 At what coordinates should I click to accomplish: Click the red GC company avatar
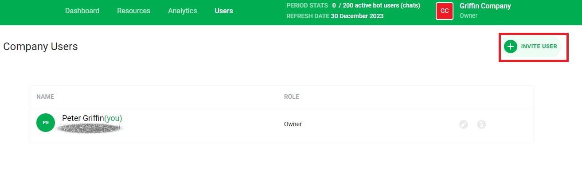pos(445,11)
